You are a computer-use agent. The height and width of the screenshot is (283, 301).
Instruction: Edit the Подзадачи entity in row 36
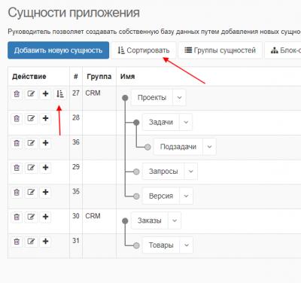(31, 143)
